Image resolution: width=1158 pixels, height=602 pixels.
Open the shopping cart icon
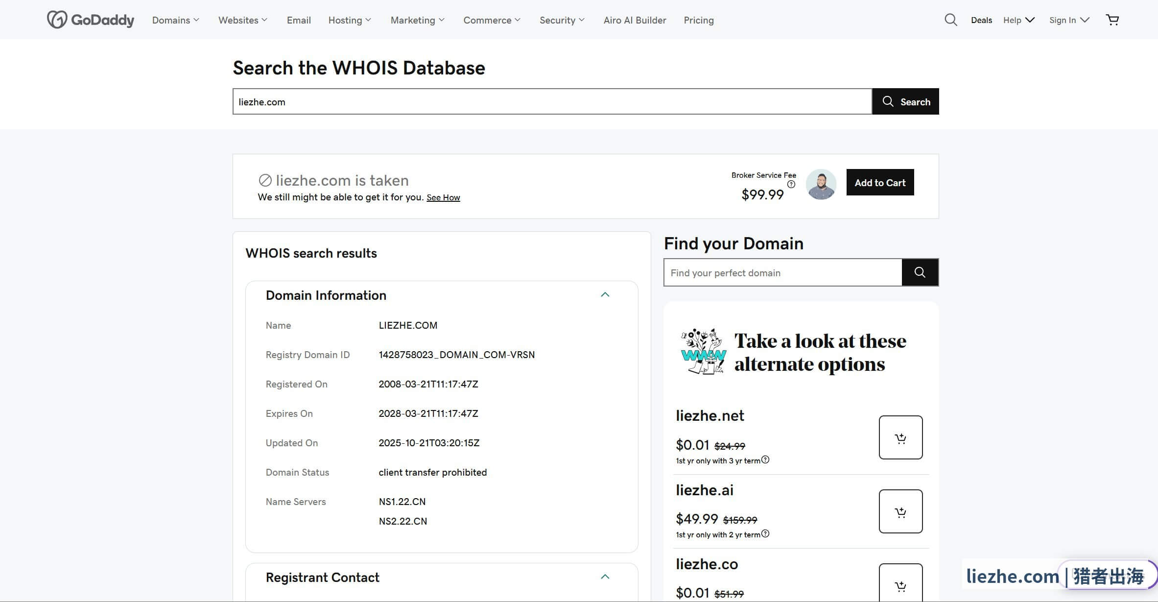(x=1112, y=20)
